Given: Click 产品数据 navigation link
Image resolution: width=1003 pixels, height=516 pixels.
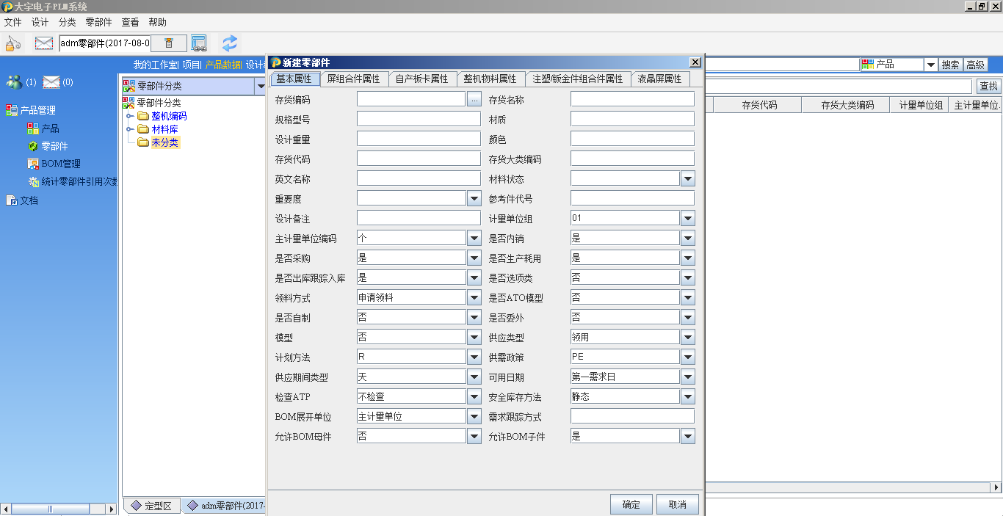Looking at the screenshot, I should point(224,65).
